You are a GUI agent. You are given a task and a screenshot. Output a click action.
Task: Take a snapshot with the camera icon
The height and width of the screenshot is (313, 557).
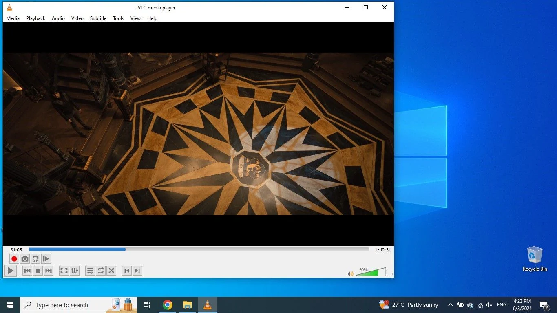25,259
